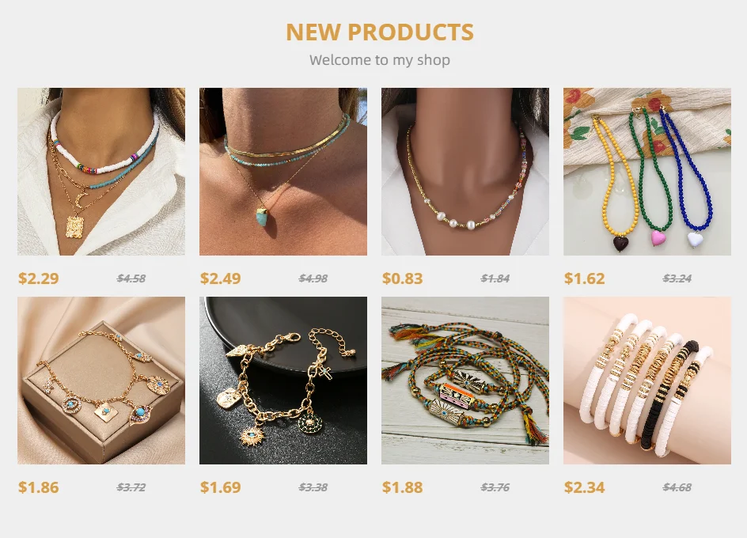
Task: Open the pearl and gold bead necklace
Action: click(465, 172)
